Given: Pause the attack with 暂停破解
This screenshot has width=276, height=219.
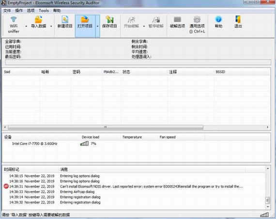Looking at the screenshot, I should (156, 22).
